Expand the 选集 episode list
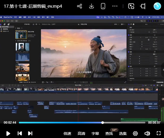 pyautogui.click(x=123, y=133)
